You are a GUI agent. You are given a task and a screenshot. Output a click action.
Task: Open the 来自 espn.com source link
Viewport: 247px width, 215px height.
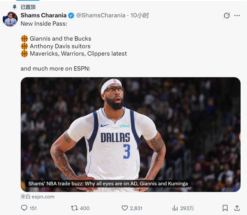(37, 197)
